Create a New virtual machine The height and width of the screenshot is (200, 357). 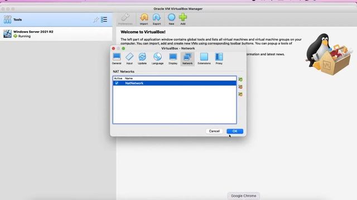[171, 19]
